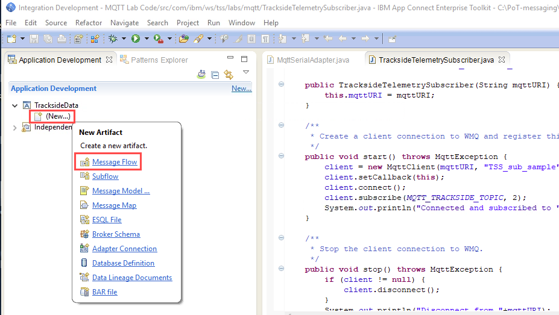Screen dimensions: 559x315
Task: Click the Message Map link
Action: 114,205
